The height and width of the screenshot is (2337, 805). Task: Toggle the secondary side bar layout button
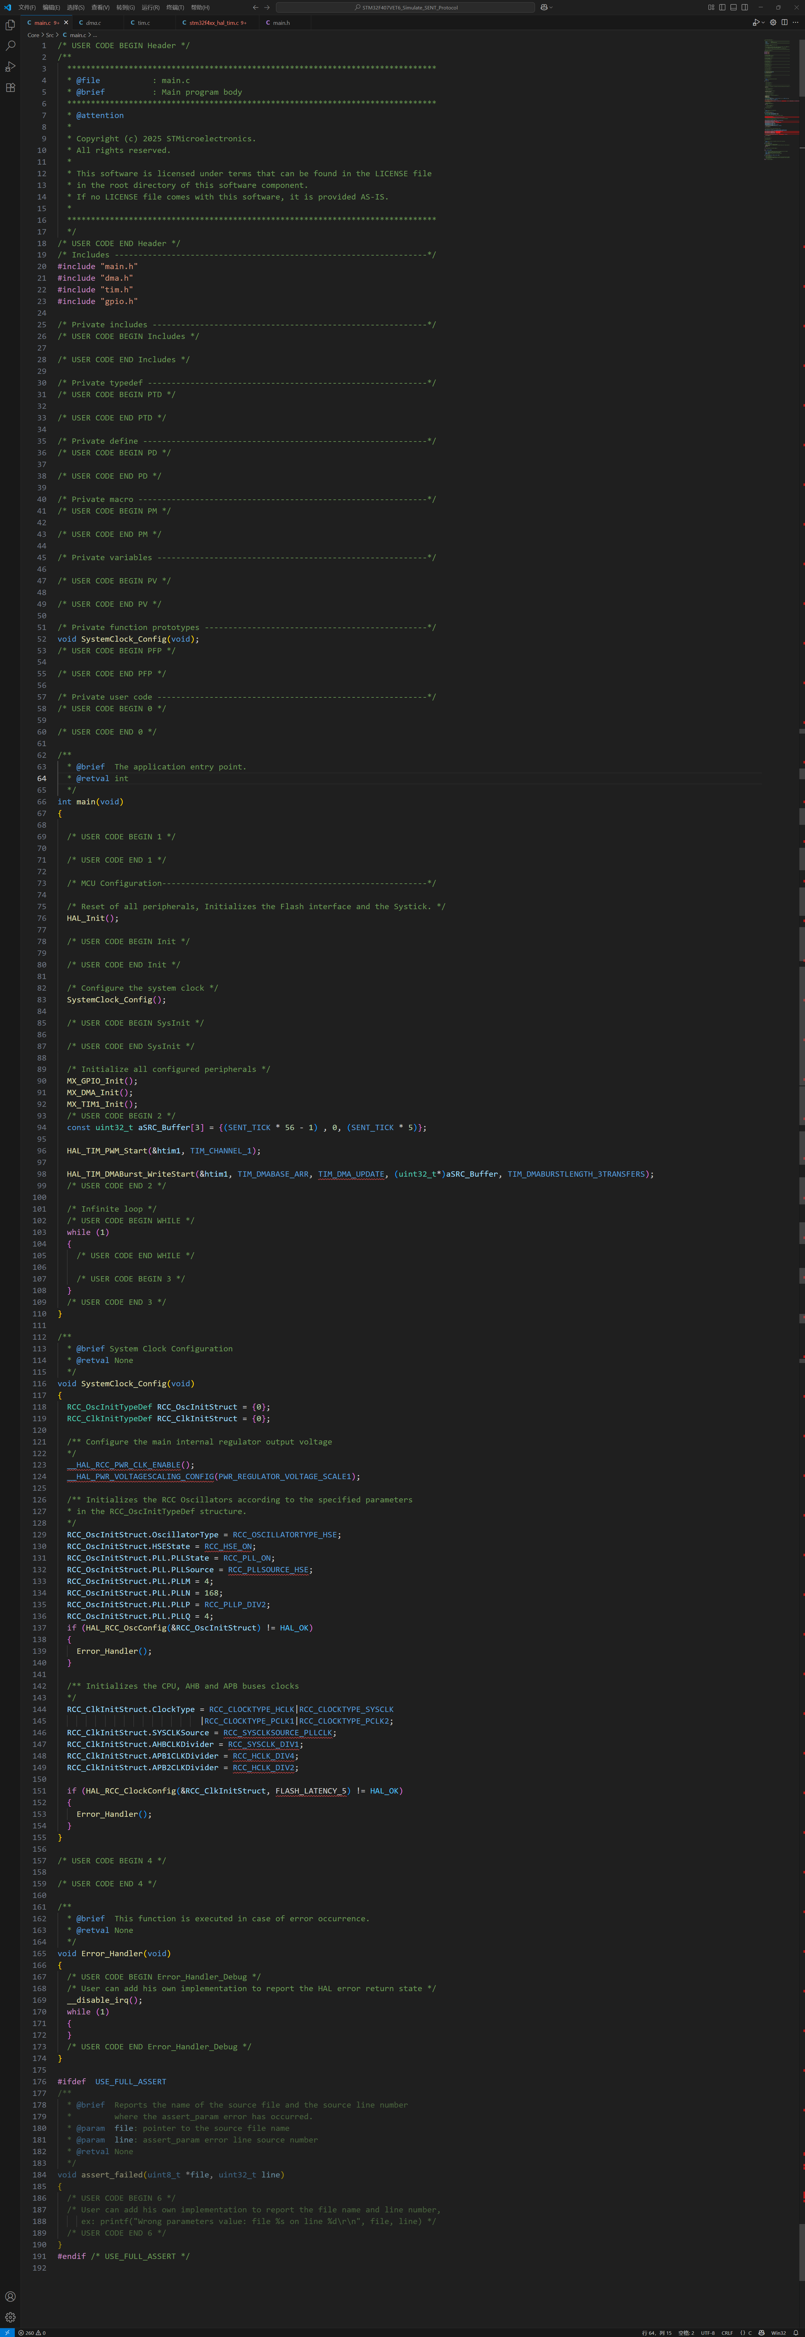pyautogui.click(x=744, y=7)
